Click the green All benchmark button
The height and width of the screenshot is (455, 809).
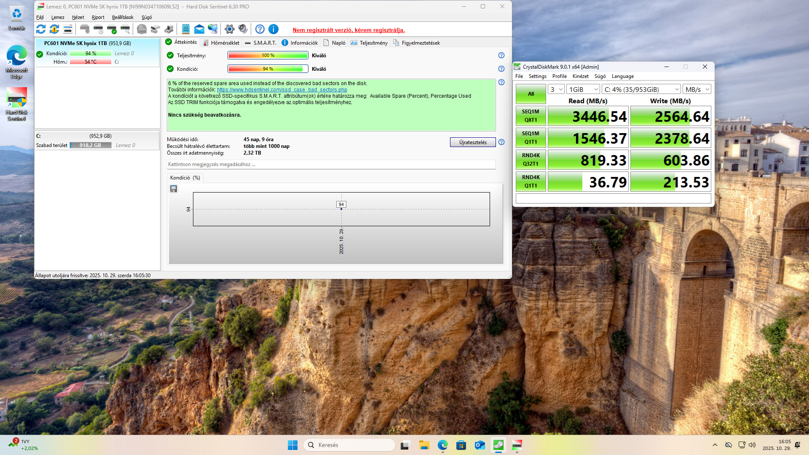tap(530, 94)
